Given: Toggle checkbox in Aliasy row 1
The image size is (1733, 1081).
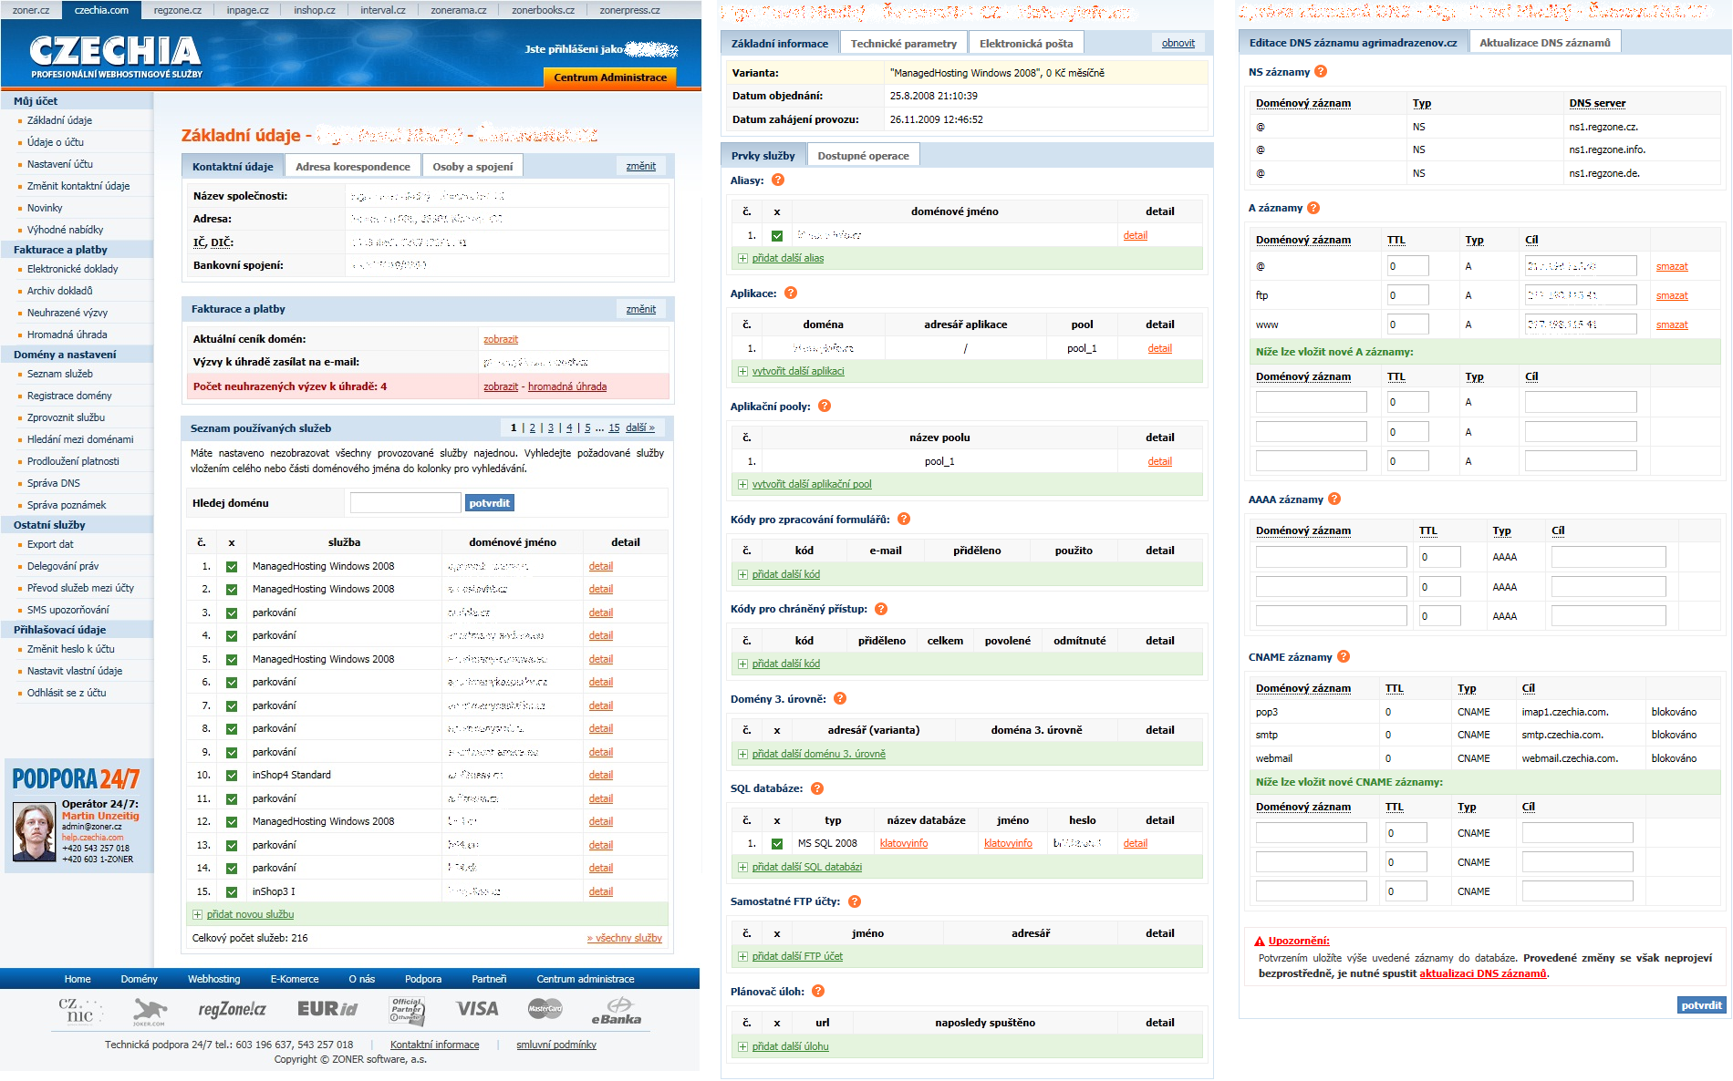Looking at the screenshot, I should pos(777,236).
